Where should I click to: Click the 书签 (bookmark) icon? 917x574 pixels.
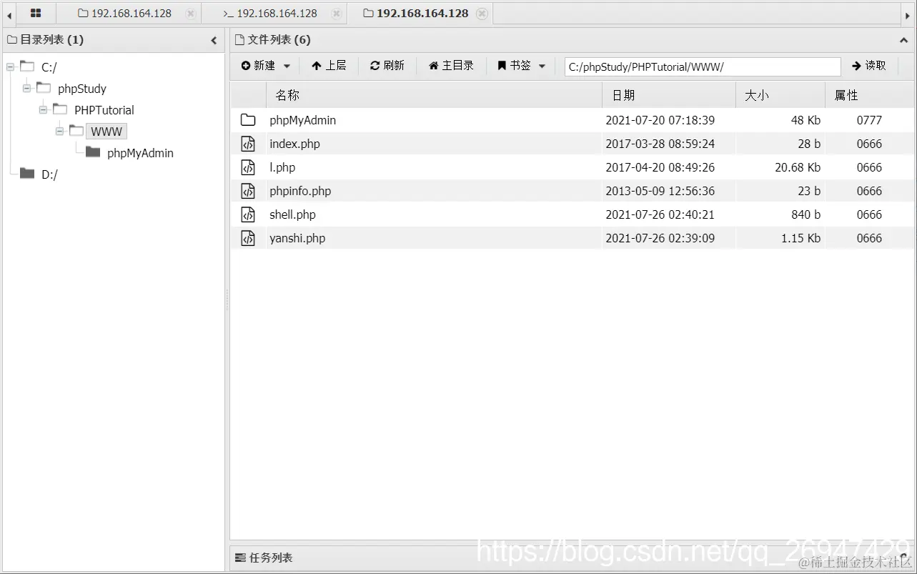(x=503, y=66)
